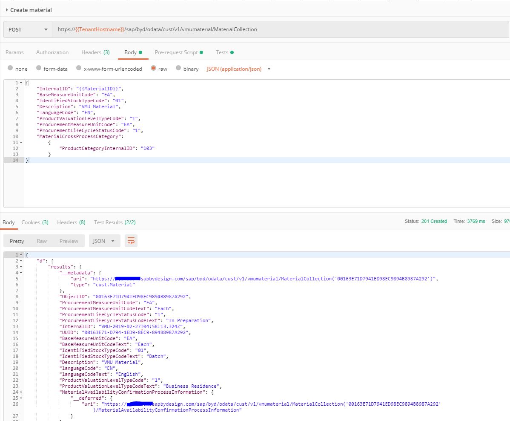The image size is (510, 421).
Task: Open the Headers (3) request tab
Action: 95,52
